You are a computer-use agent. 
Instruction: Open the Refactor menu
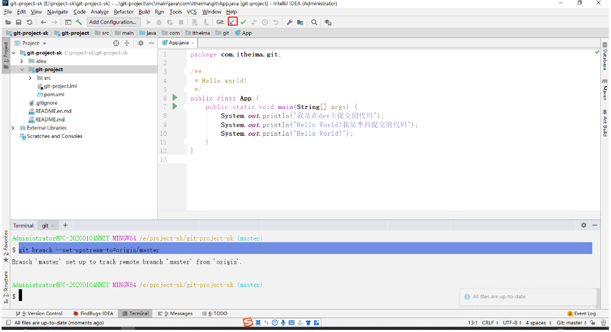pos(124,12)
